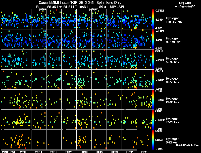Click the Hydrogen 35-55 keV color bar
201x153 pixels.
click(153, 79)
